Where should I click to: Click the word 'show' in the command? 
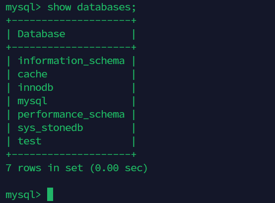(59, 7)
